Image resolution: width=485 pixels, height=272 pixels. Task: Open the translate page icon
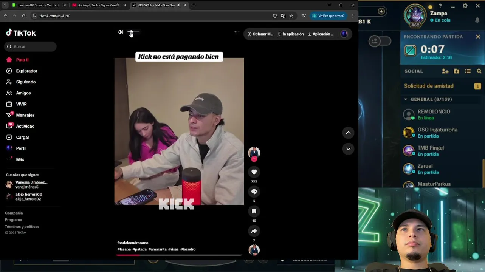click(x=283, y=16)
